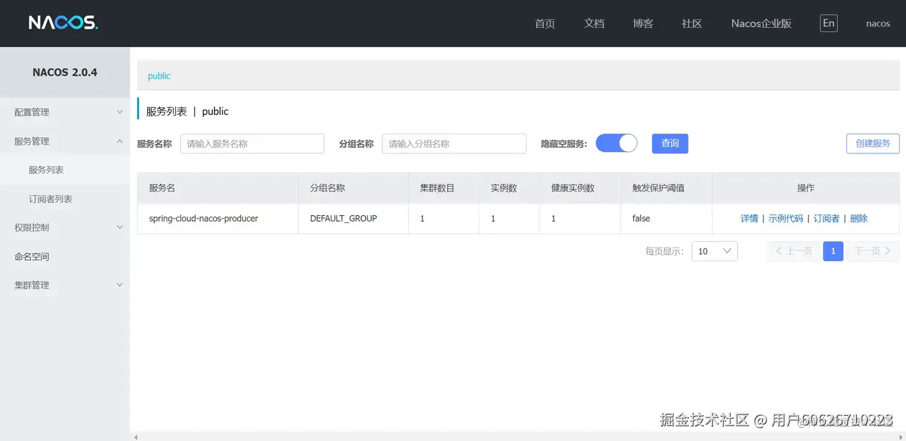Toggle the 隐藏空服务 switch
Image resolution: width=906 pixels, height=441 pixels.
(617, 143)
